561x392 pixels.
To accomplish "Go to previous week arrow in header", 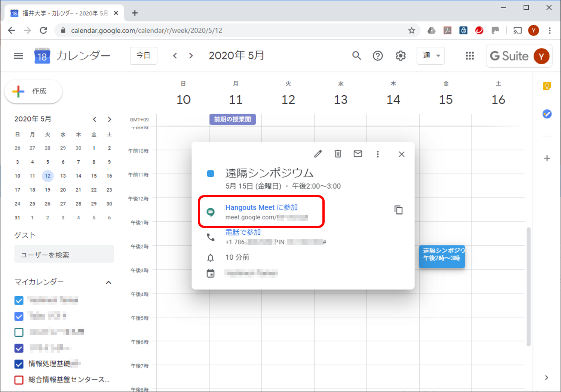I will (175, 56).
